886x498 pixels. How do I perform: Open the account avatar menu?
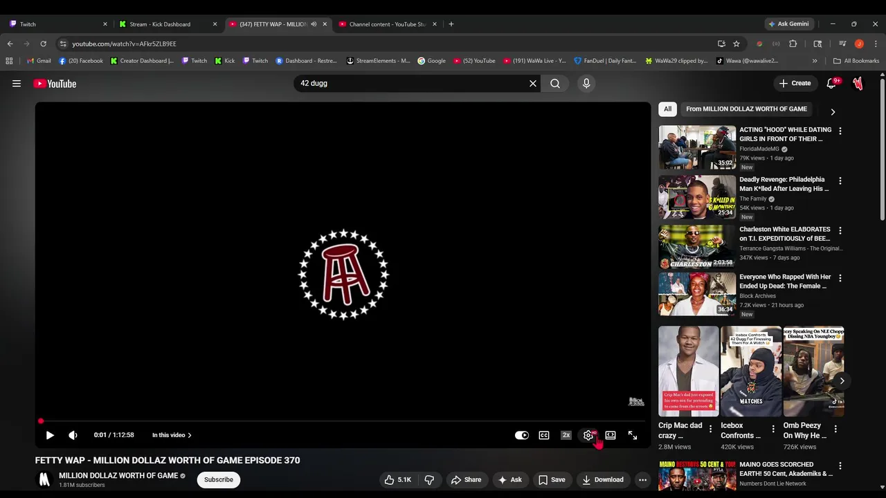[858, 84]
